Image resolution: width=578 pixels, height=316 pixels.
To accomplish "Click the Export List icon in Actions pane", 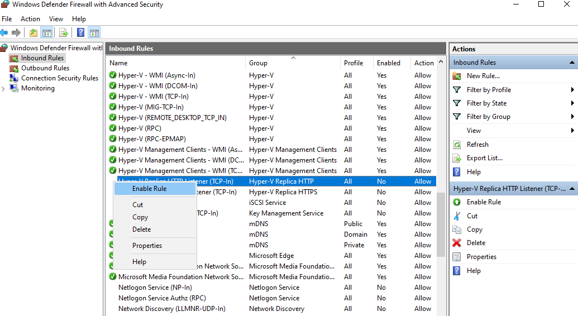I will pyautogui.click(x=457, y=158).
